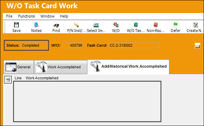Click the Create N... toolbar icon
The width and height of the screenshot is (204, 126).
pos(195,25)
